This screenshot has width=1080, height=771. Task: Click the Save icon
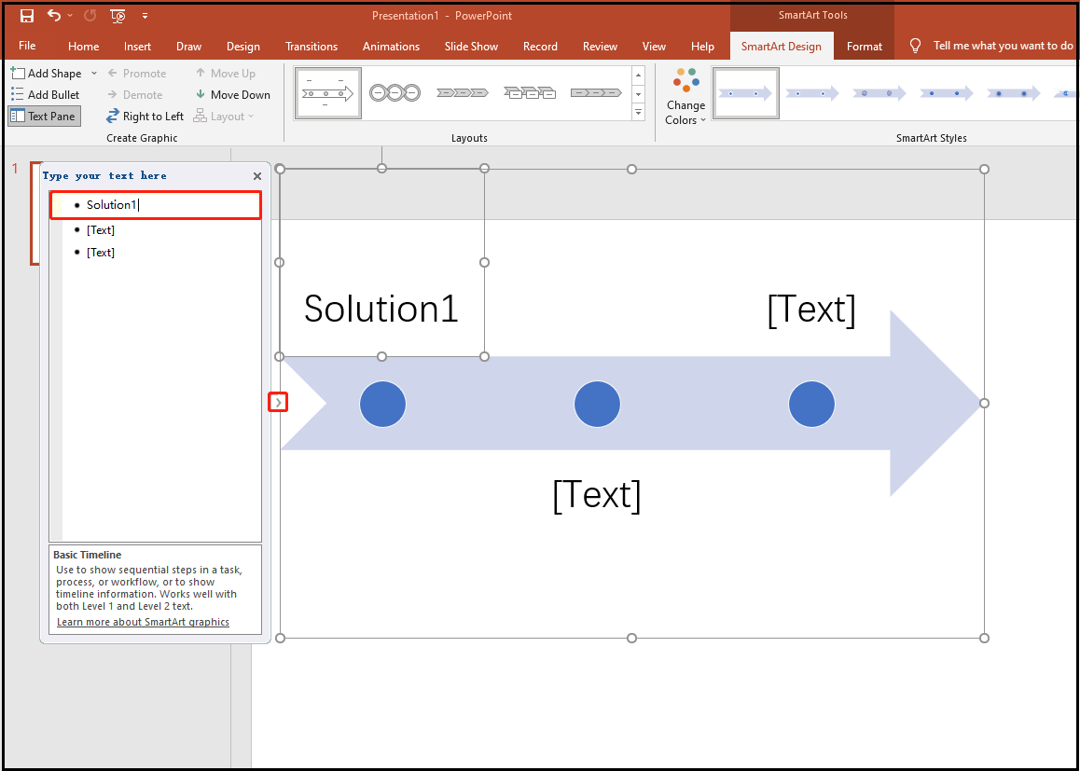pyautogui.click(x=26, y=16)
